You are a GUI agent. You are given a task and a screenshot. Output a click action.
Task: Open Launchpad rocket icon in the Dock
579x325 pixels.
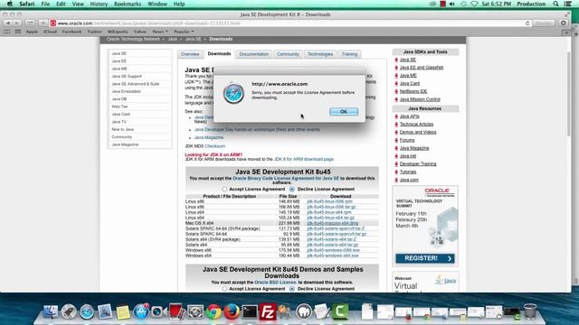tap(69, 311)
